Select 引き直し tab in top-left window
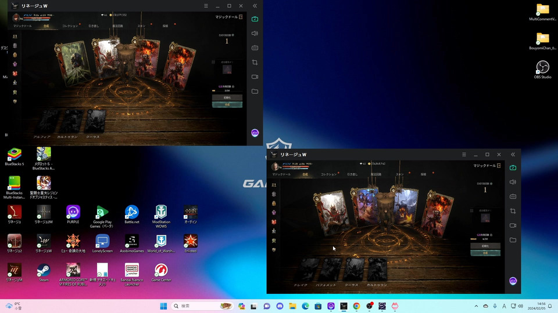Viewport: 558px width, 313px height. 94,26
